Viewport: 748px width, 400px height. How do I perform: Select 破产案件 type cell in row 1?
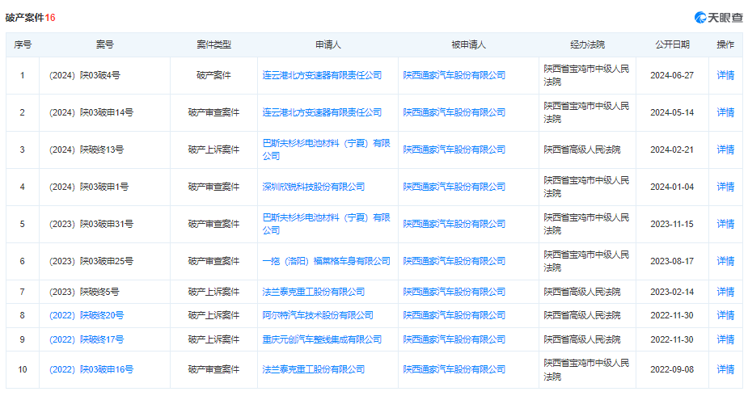[213, 75]
